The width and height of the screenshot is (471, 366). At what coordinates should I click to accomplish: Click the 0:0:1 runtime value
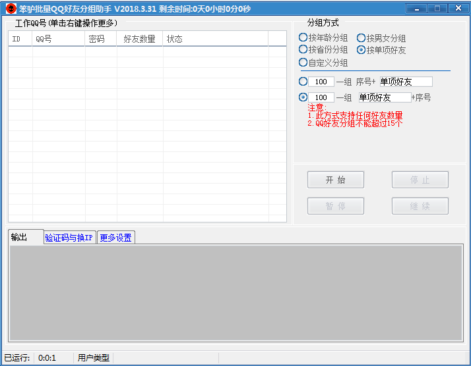[47, 357]
